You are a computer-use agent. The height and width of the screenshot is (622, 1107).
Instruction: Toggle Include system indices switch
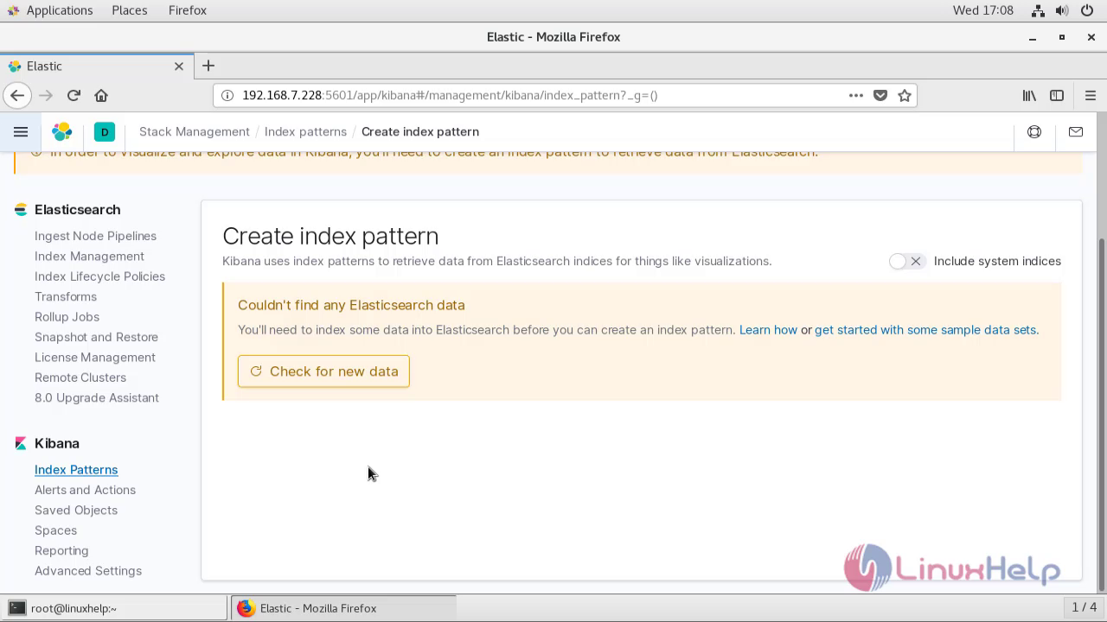click(907, 261)
